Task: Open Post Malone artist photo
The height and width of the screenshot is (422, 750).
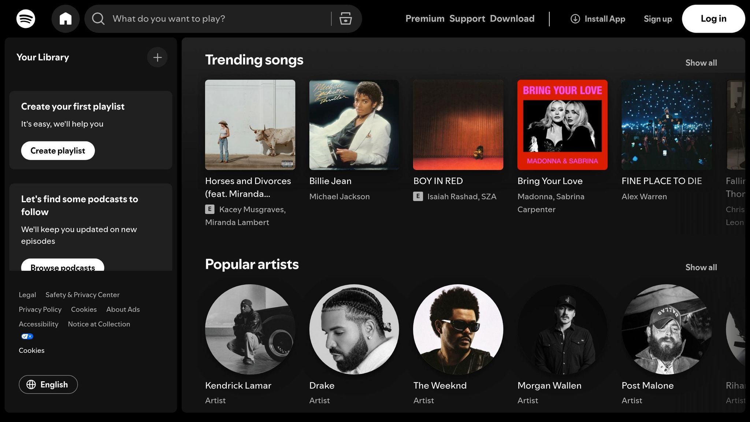Action: click(x=667, y=329)
